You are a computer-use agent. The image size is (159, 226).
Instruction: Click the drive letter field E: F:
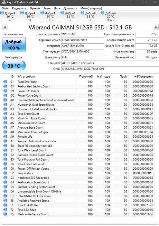tap(83, 57)
